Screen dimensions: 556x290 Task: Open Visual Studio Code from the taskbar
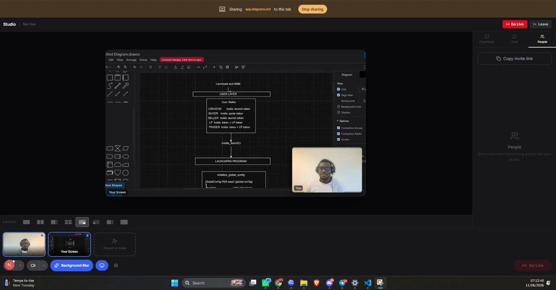pos(368,283)
